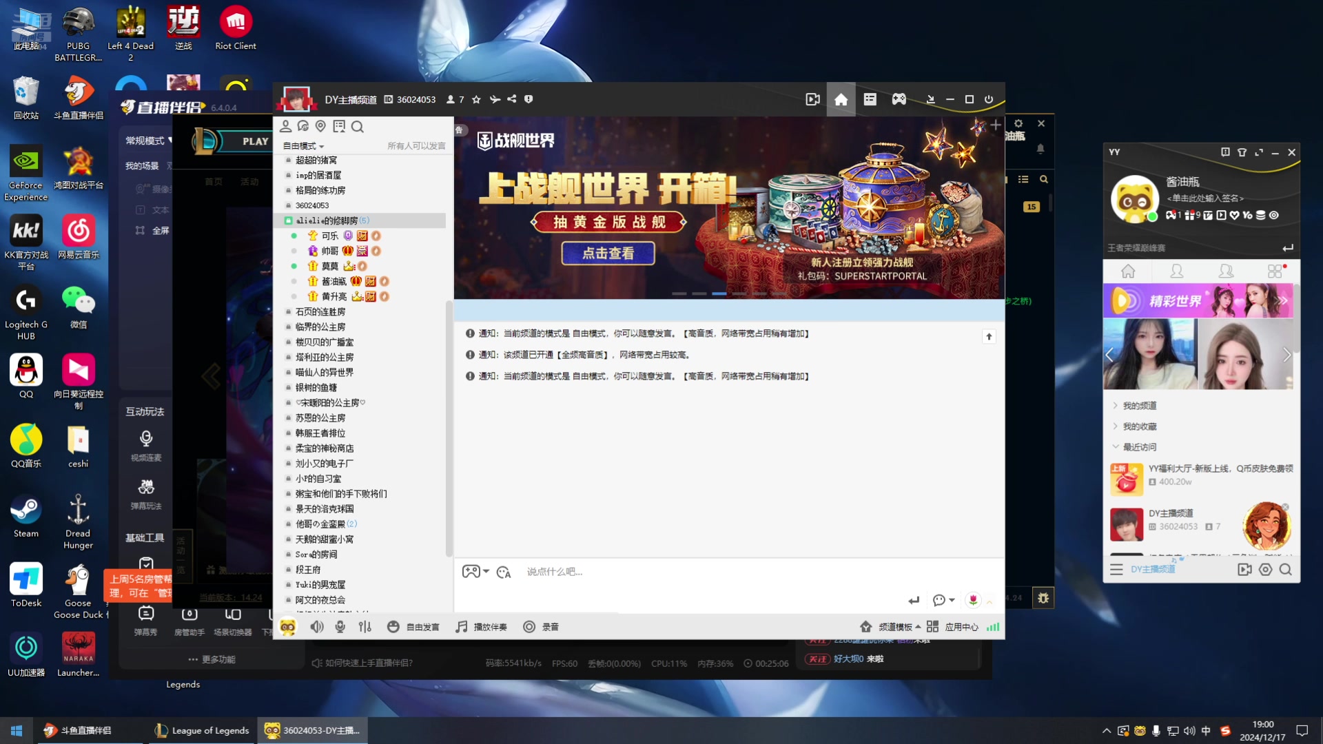Click 播放伴奏 play accompaniment button

click(482, 627)
